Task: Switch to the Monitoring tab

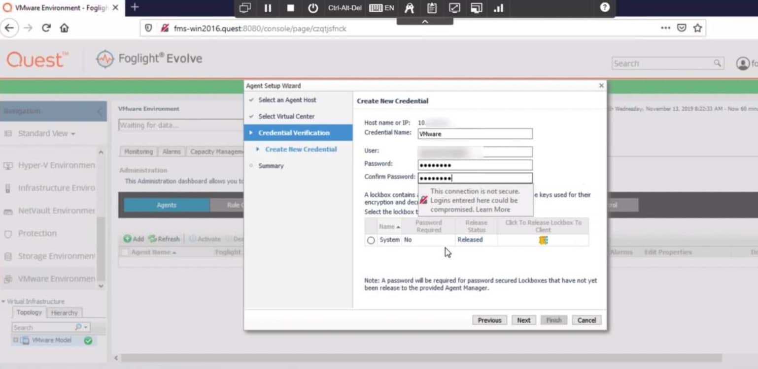Action: click(138, 152)
